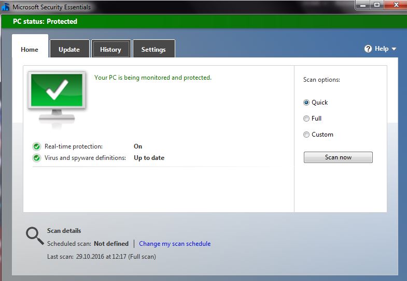This screenshot has height=281, width=407.
Task: Click the 'Up to date' definitions value
Action: (x=149, y=158)
